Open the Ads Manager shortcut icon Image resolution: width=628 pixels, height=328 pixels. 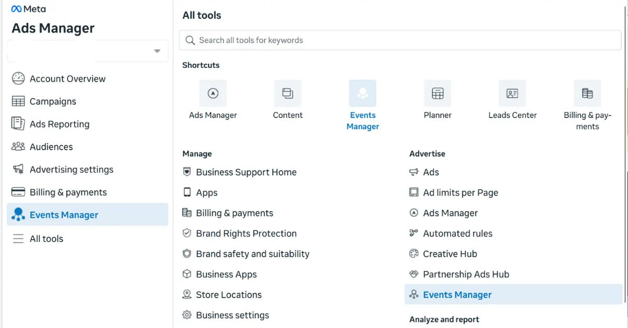click(x=212, y=93)
